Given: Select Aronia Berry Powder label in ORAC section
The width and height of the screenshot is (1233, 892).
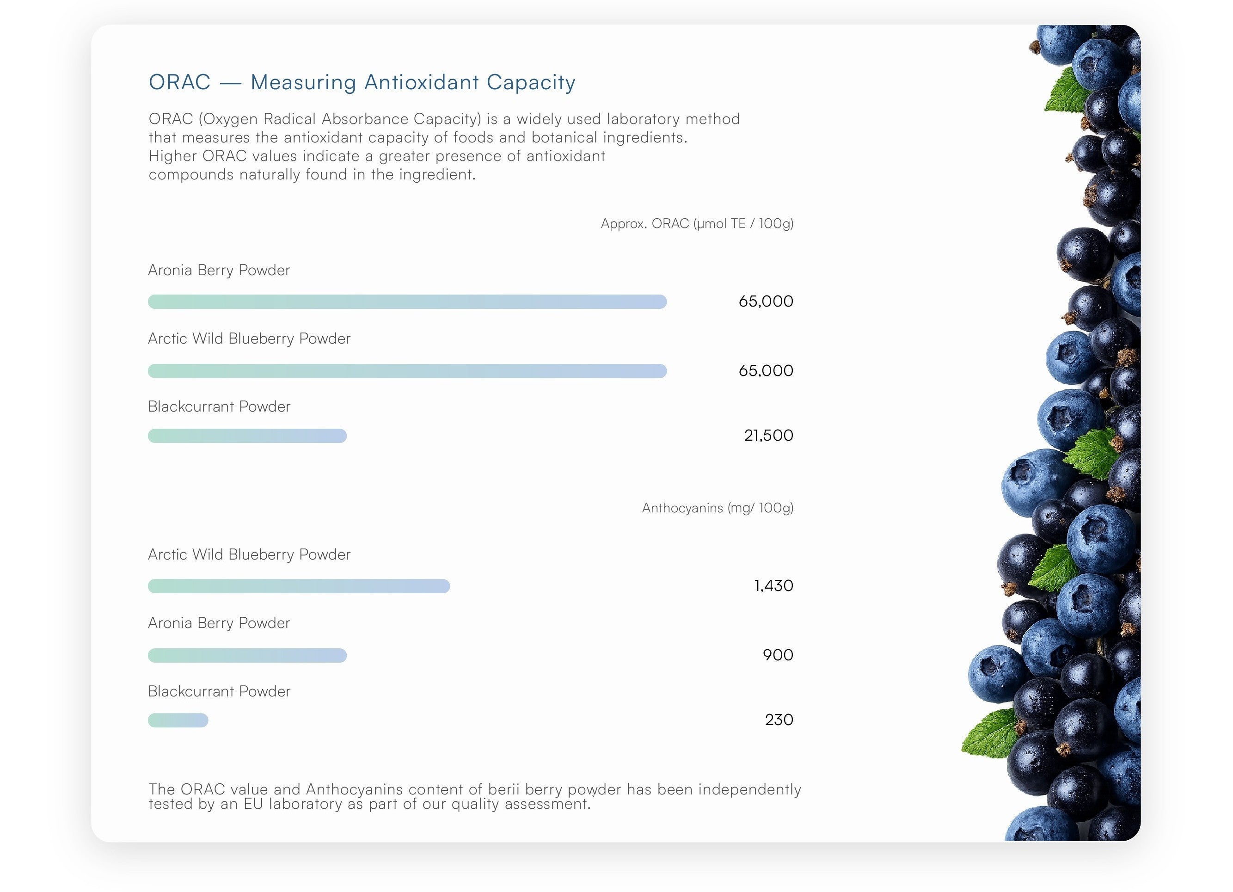Looking at the screenshot, I should tap(219, 271).
